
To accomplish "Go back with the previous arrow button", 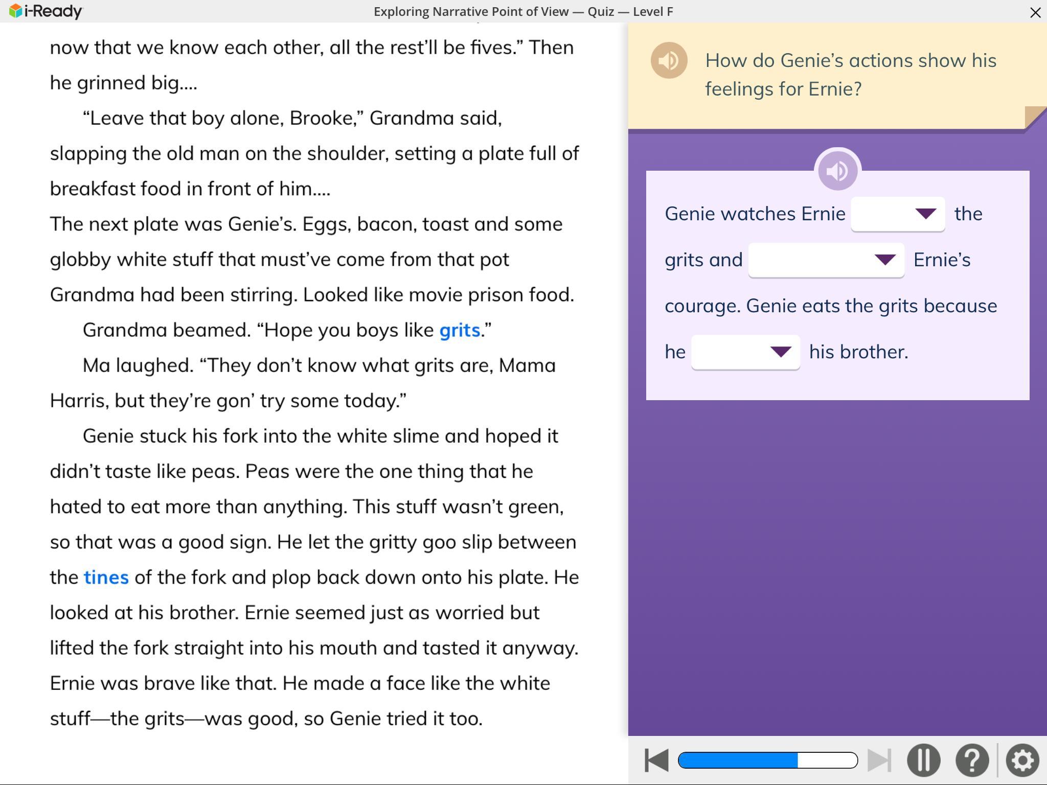I will [x=656, y=760].
